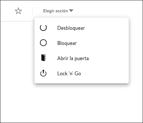Click the divider line beside the star
Screen dimensions: 143x123
click(32, 11)
